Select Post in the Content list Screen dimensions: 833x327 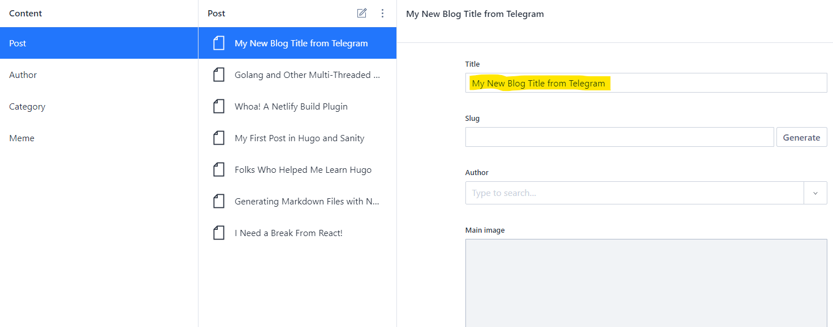(x=99, y=43)
